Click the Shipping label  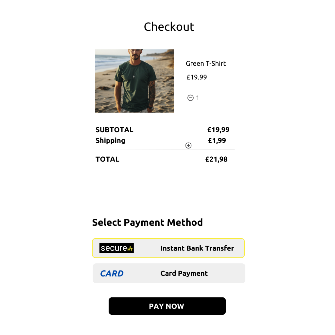(110, 141)
